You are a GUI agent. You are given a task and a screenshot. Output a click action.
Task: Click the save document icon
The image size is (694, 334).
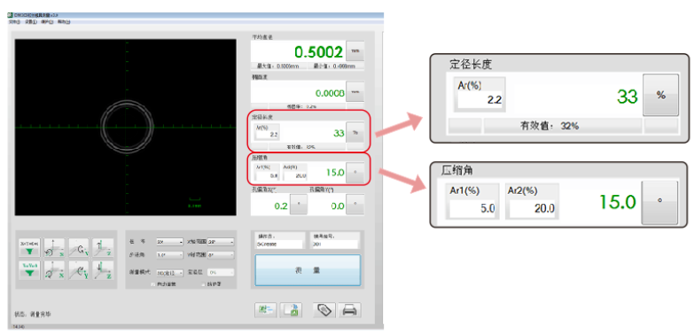(291, 311)
